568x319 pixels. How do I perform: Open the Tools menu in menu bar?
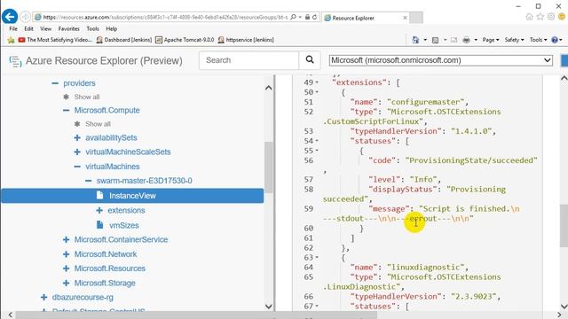coord(92,28)
